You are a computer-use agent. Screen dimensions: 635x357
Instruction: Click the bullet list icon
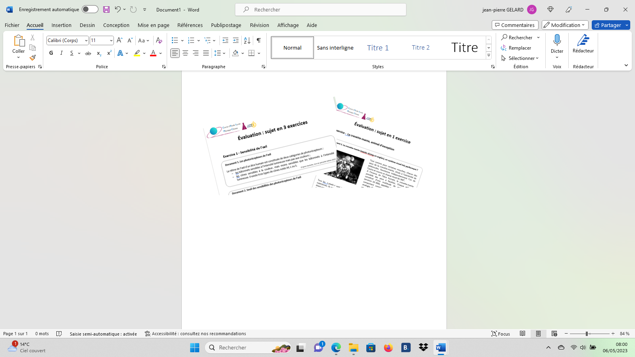coord(175,40)
